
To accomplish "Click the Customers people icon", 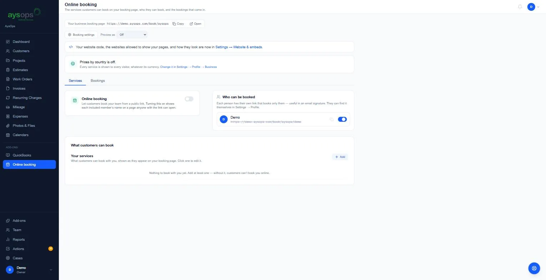I will 8,51.
